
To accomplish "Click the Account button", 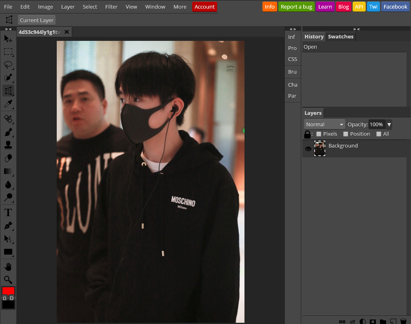I will pos(204,7).
